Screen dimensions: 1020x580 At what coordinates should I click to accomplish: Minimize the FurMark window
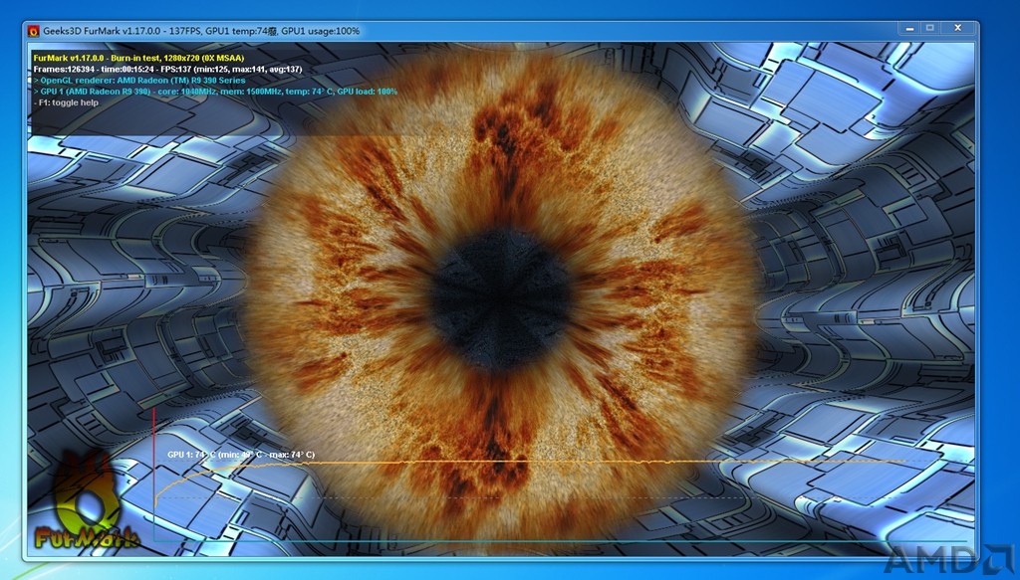click(909, 29)
